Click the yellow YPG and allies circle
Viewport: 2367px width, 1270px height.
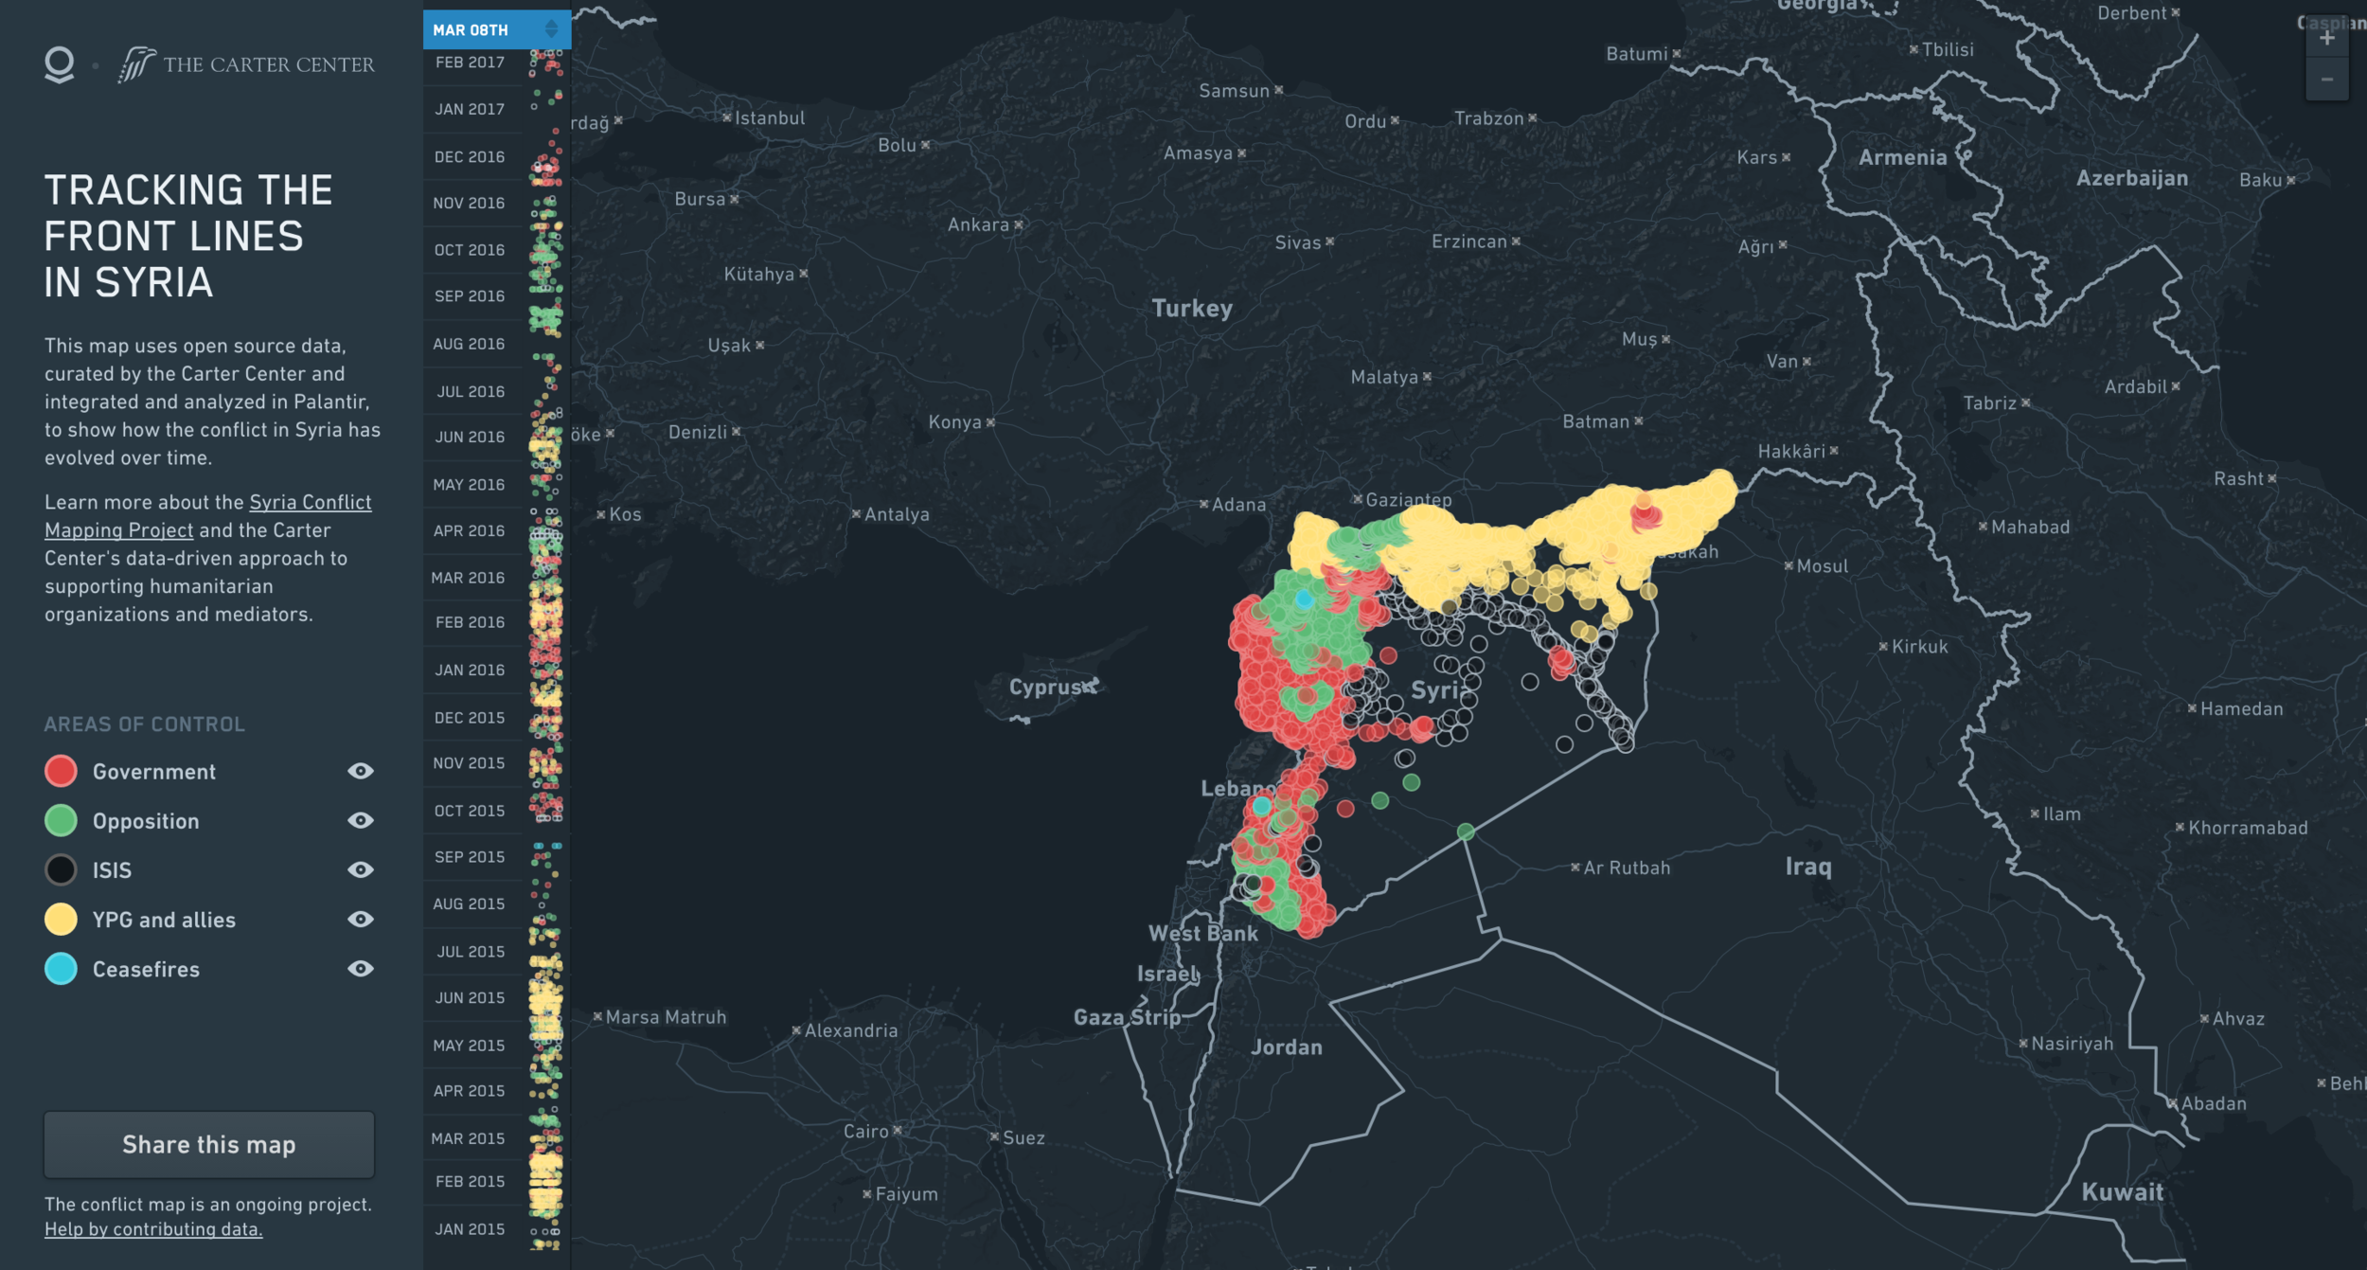[61, 919]
